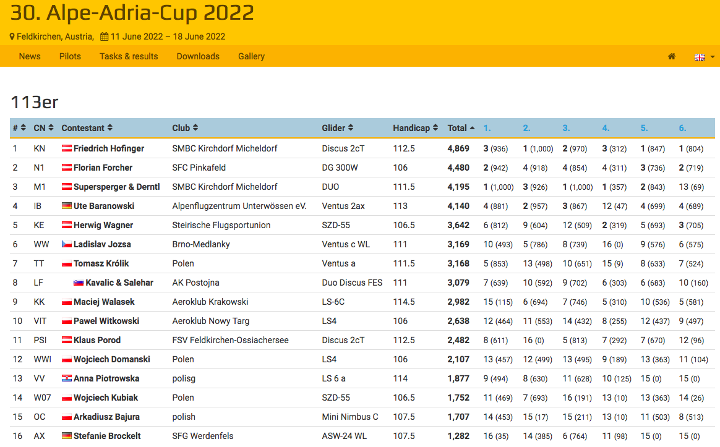This screenshot has width=720, height=447.
Task: Open Arkadiusz Bajura pilot page
Action: point(106,417)
